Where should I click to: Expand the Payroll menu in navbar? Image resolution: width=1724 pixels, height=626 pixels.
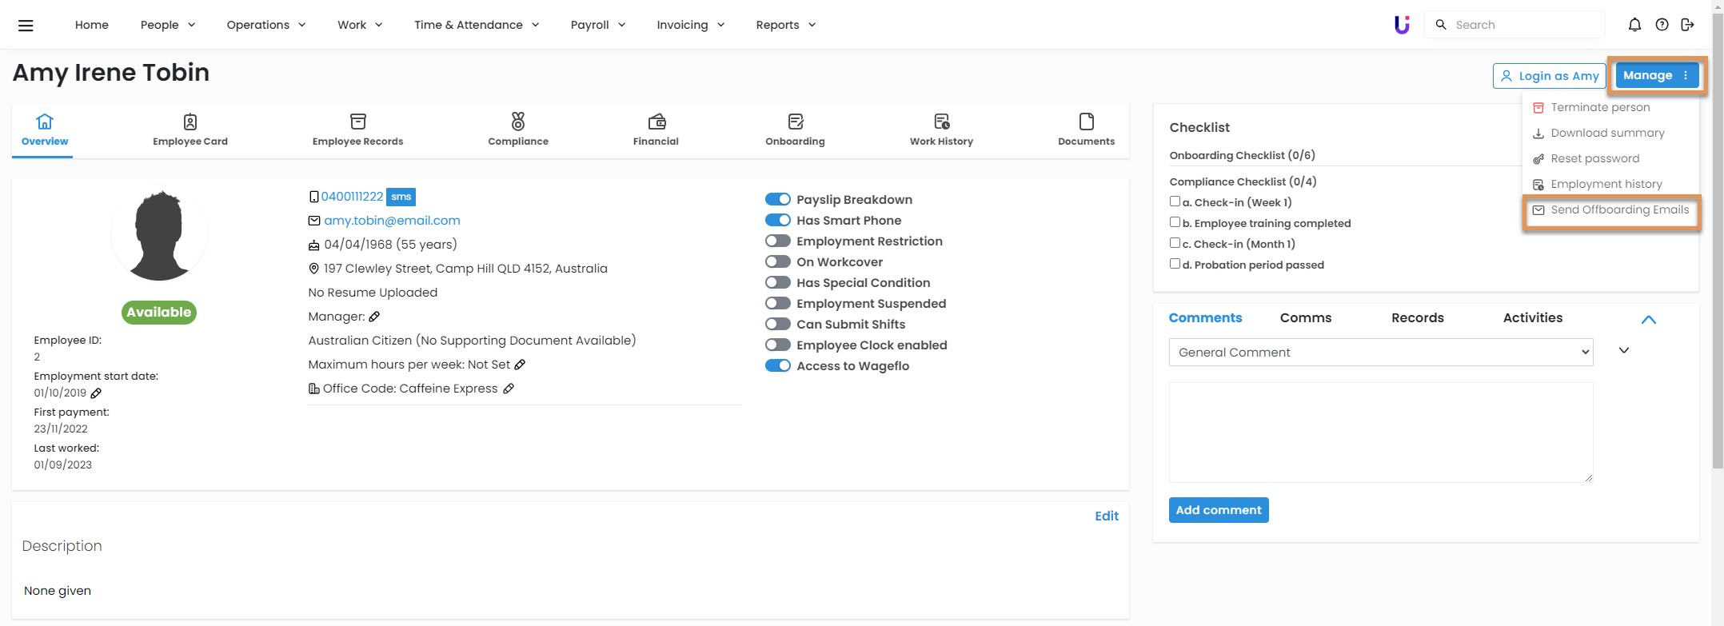coord(597,25)
